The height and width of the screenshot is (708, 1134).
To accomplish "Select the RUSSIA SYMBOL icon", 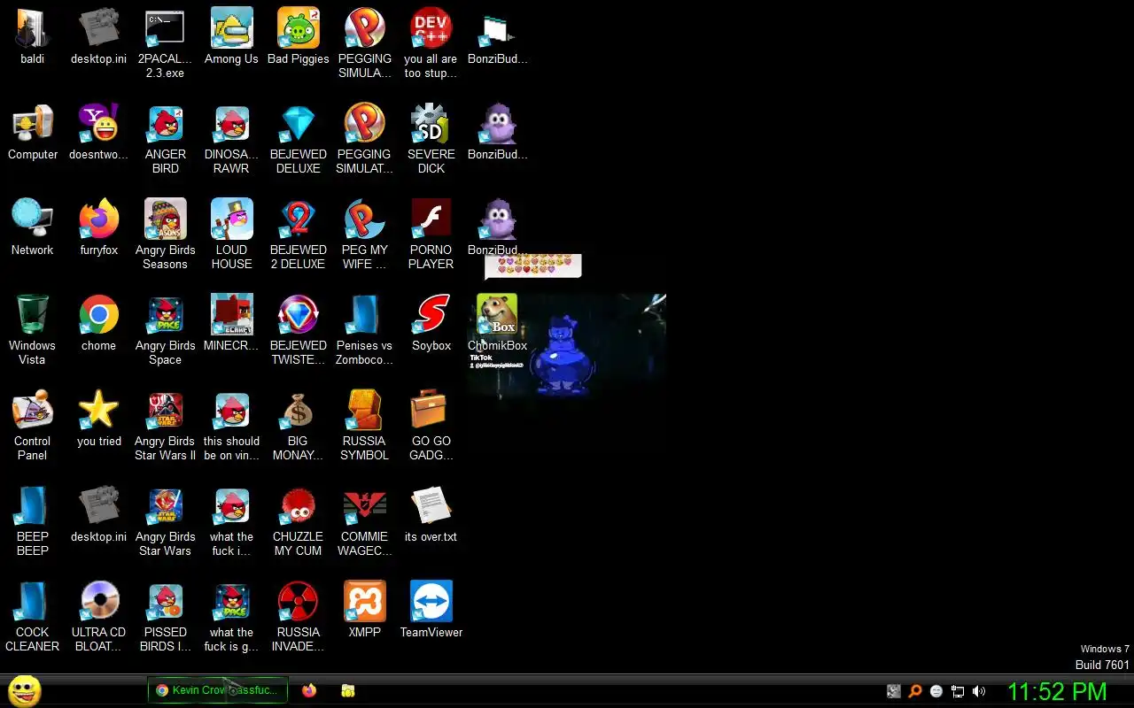I will tap(364, 411).
